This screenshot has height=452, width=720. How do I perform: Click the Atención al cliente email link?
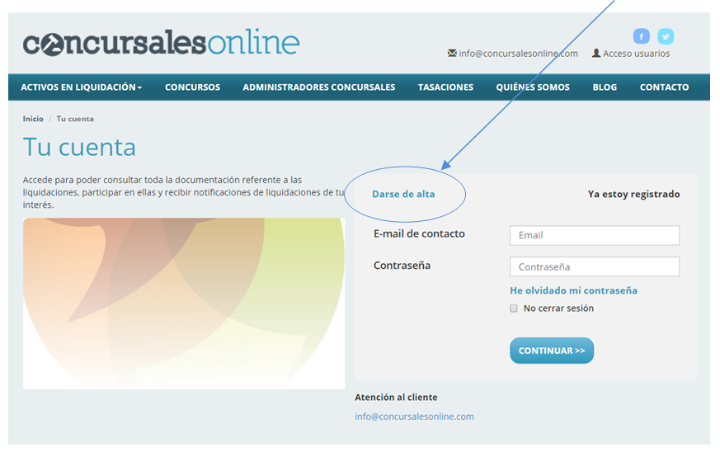pos(414,417)
